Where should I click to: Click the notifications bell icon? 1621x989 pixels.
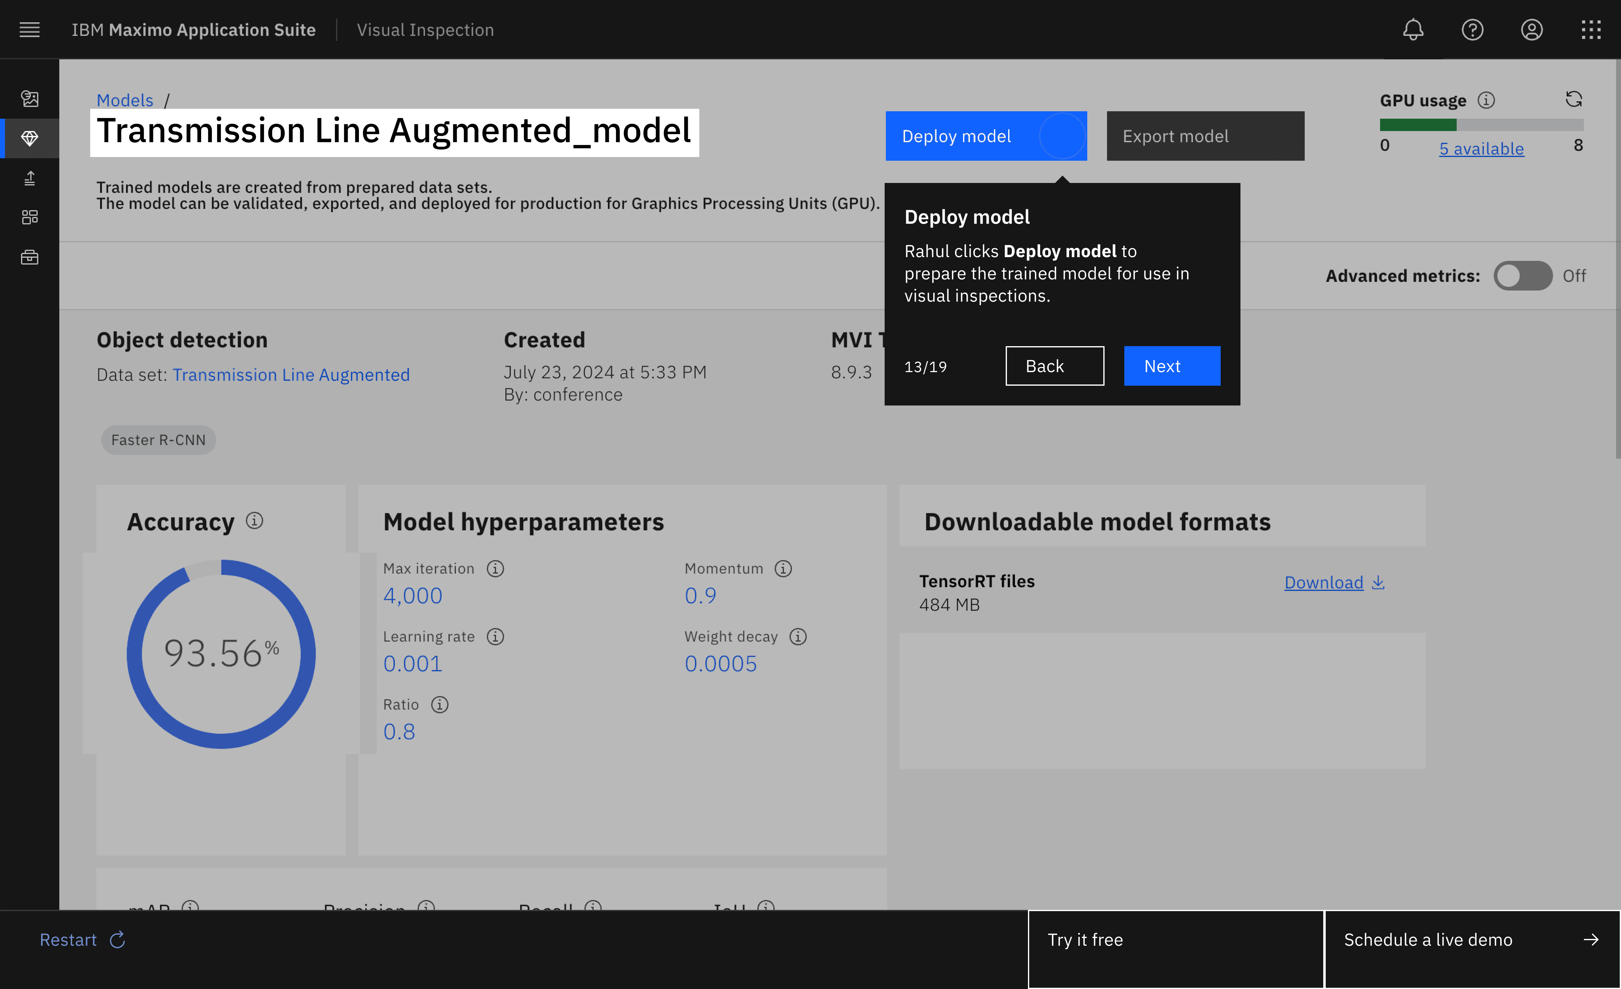click(x=1413, y=30)
